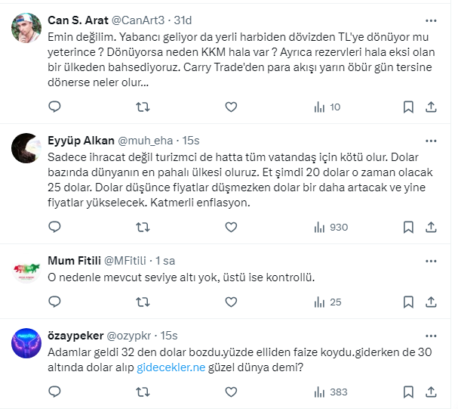Reply to Can S. Arat's tweet
Image resolution: width=458 pixels, height=409 pixels.
tap(54, 107)
